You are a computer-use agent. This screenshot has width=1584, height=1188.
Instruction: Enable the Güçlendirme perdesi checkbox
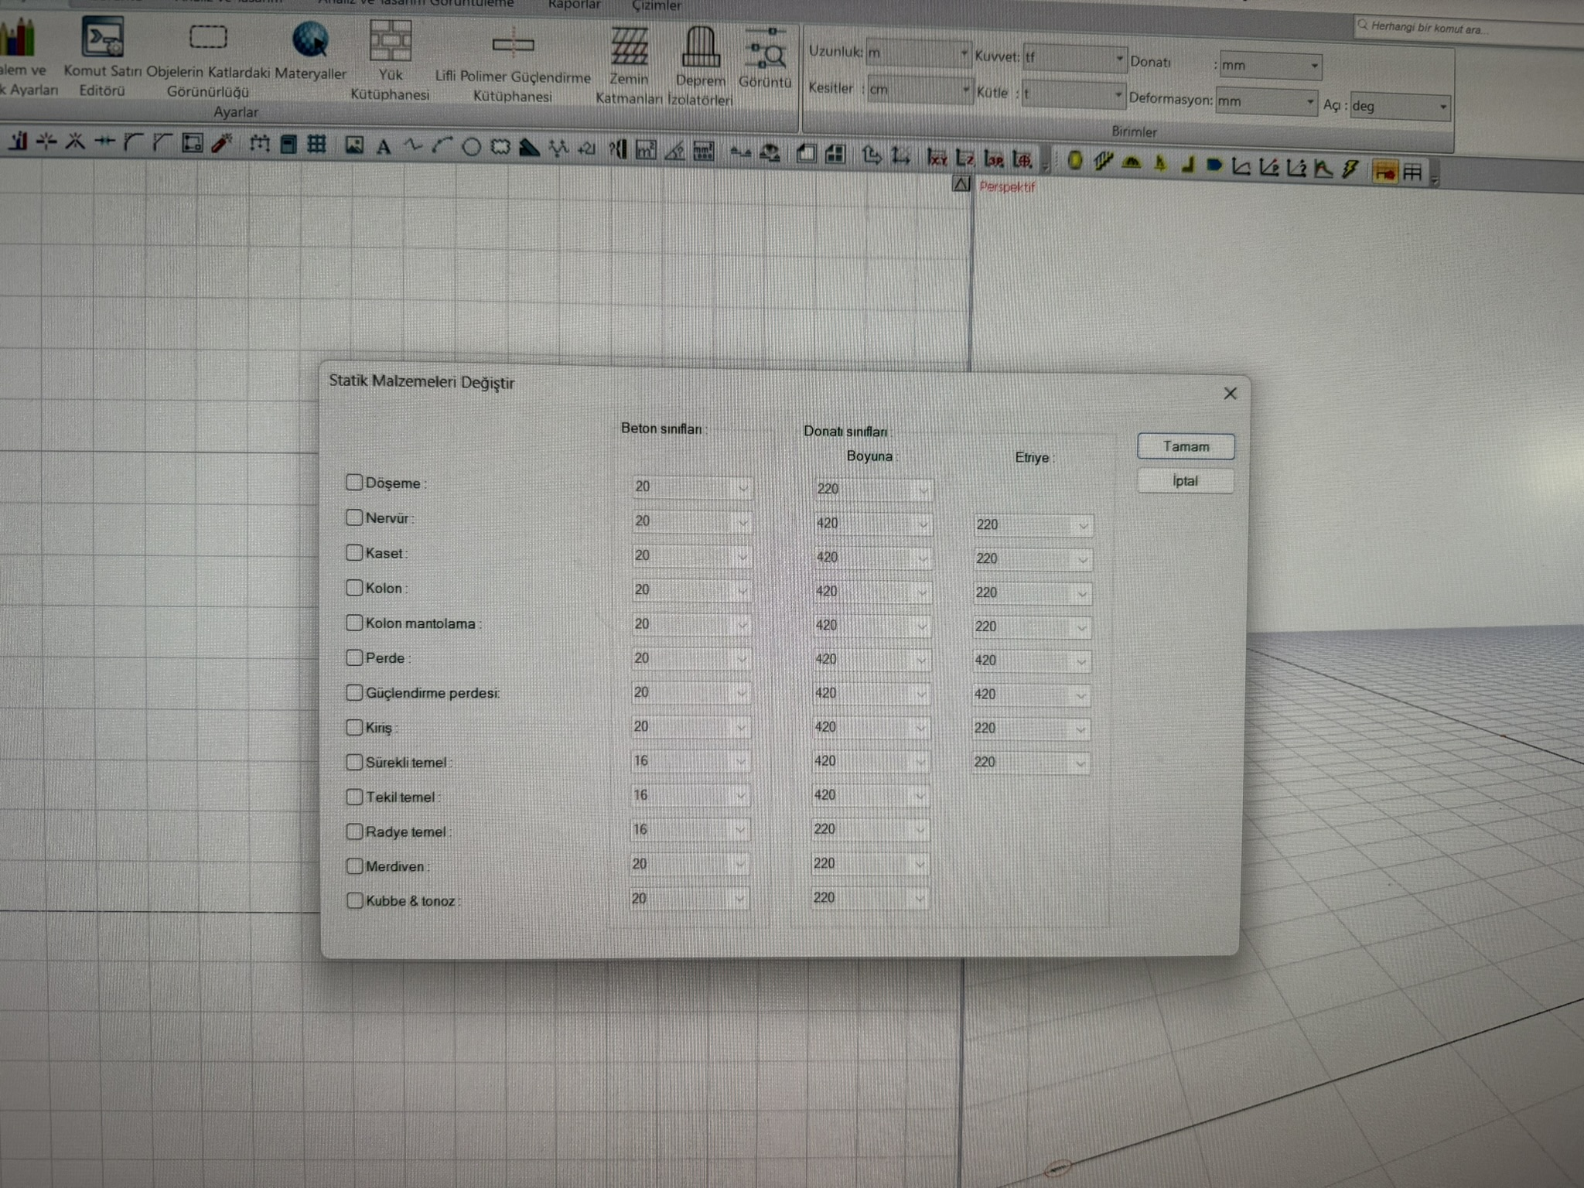[354, 692]
